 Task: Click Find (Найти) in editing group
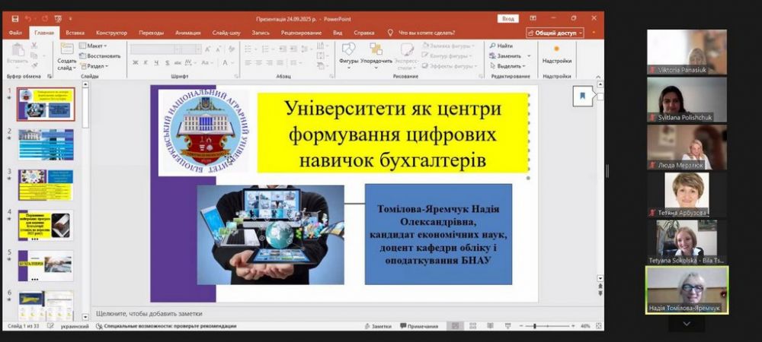tap(504, 46)
